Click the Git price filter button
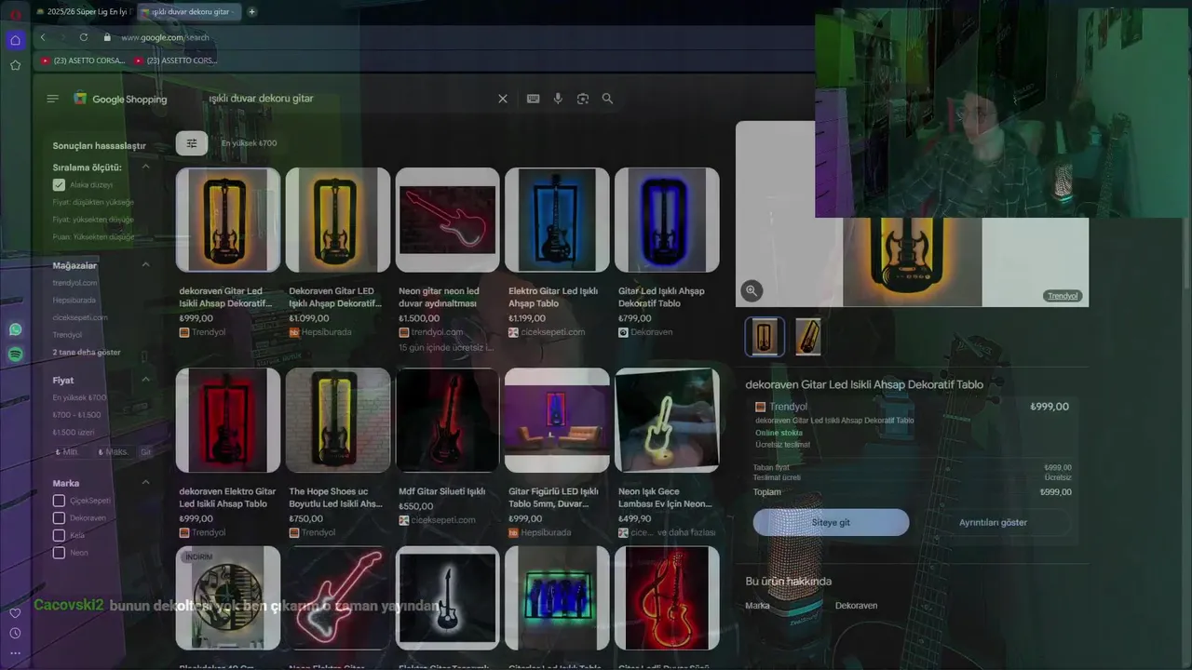This screenshot has width=1192, height=670. tap(145, 452)
